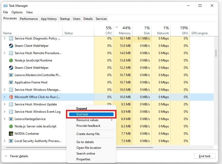Open Resource values submenu arrow

pos(112,120)
